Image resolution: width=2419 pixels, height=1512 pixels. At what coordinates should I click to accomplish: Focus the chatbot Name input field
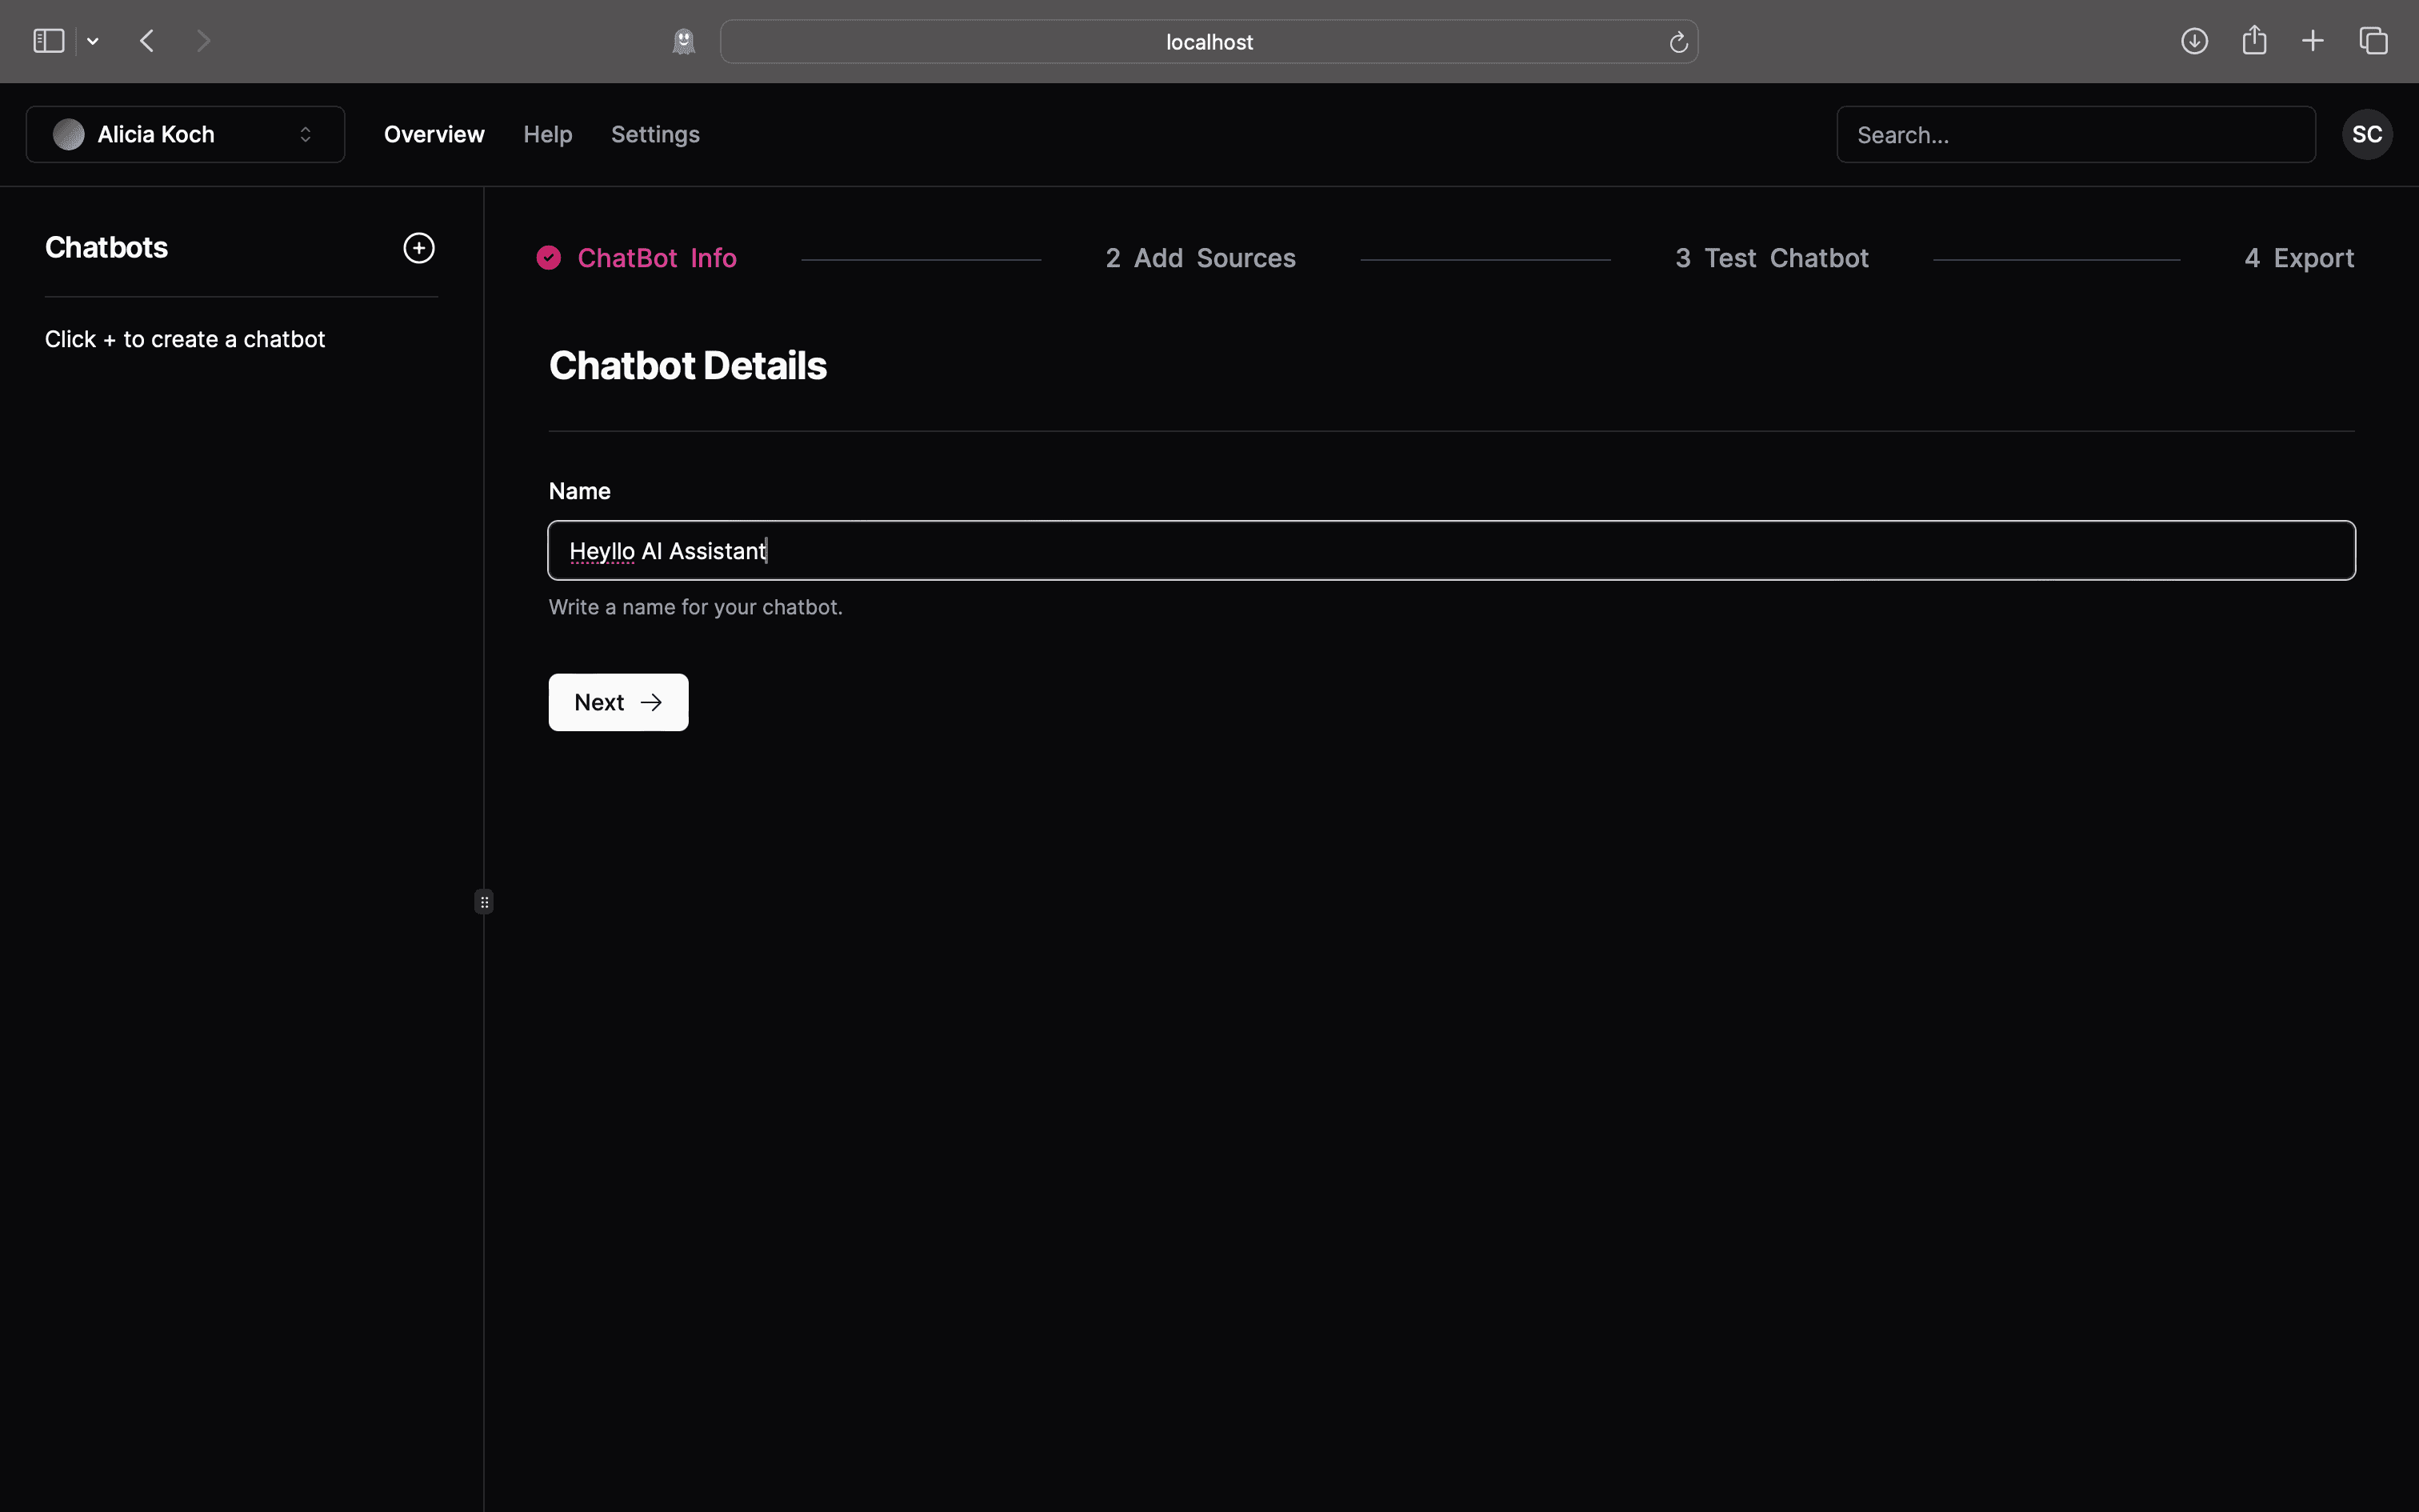coord(1449,551)
